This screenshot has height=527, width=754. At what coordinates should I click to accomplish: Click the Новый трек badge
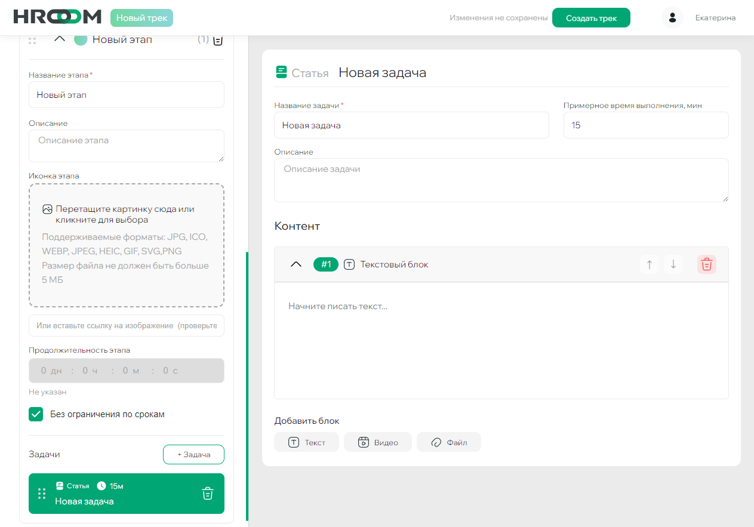(x=141, y=18)
